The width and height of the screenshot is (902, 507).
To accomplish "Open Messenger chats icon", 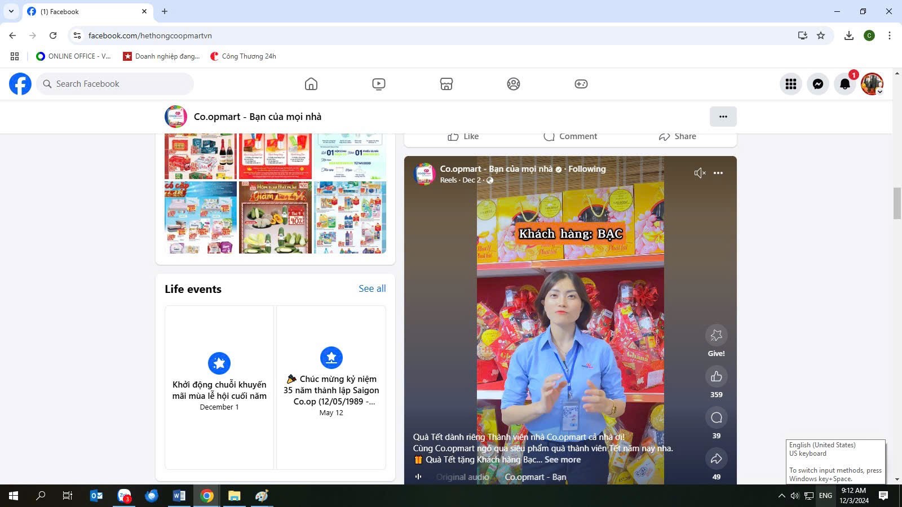I will click(818, 84).
